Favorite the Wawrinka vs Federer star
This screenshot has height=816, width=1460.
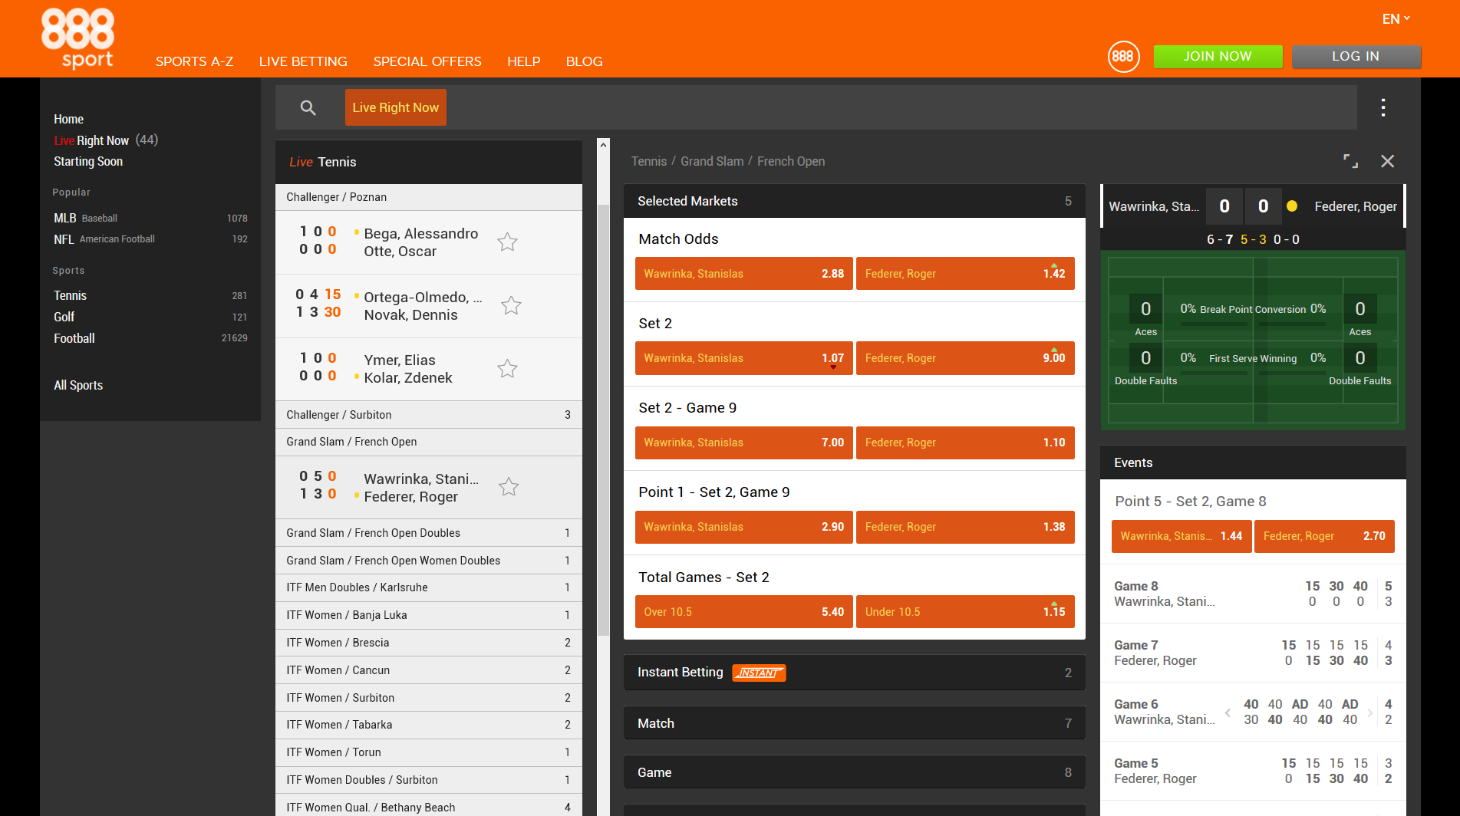coord(509,487)
